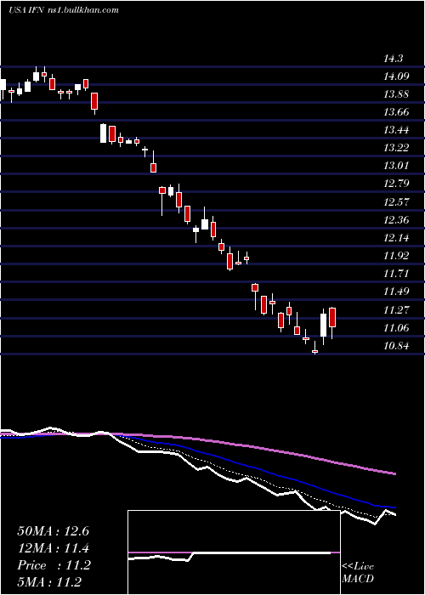425x595 pixels.
Task: Select the 12.79 price axis label
Action: 396,184
